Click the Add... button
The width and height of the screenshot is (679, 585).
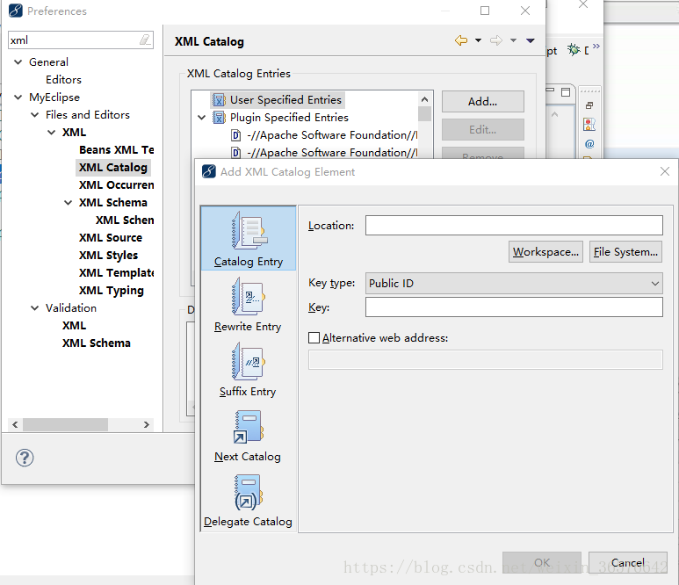point(483,101)
